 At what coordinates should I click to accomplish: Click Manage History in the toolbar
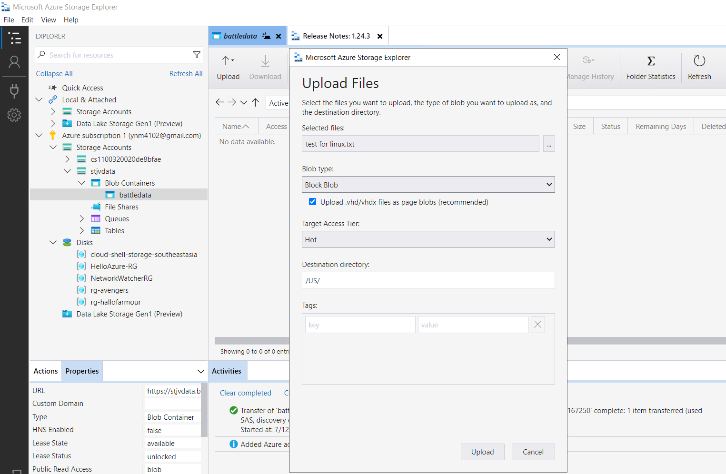[590, 67]
